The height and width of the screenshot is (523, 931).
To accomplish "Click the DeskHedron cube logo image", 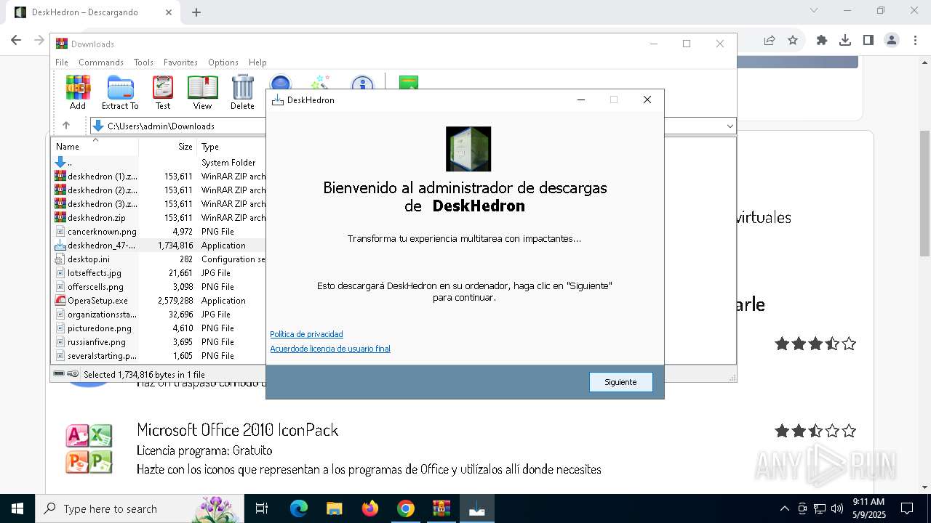I will pos(468,149).
